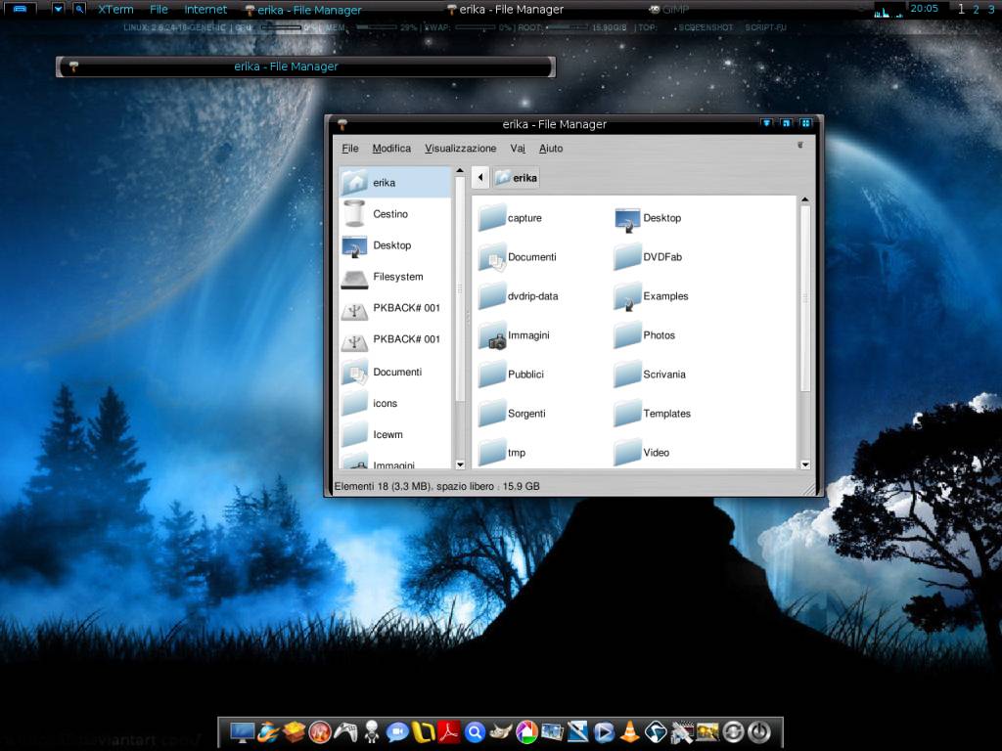Click the sidebar scrollbar down arrow
Image resolution: width=1002 pixels, height=751 pixels.
[x=460, y=464]
